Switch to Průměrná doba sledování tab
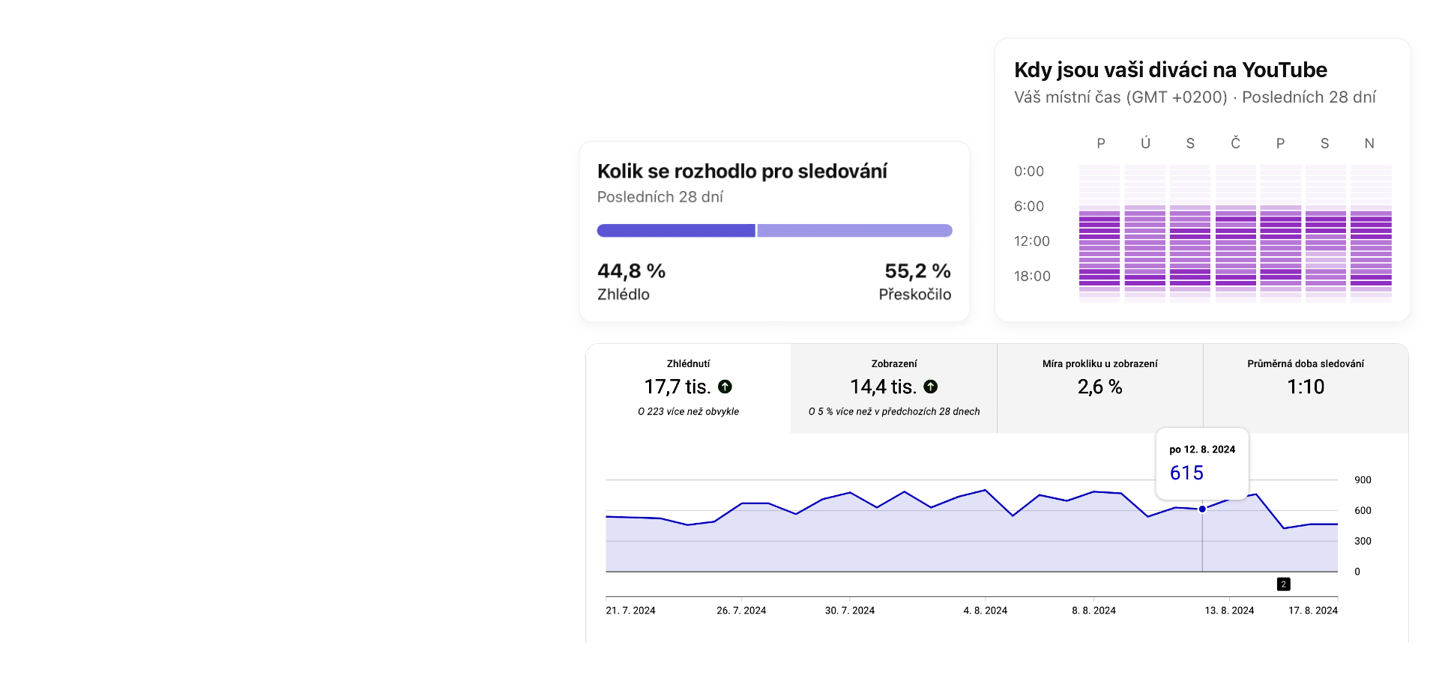This screenshot has width=1439, height=678. (x=1306, y=388)
